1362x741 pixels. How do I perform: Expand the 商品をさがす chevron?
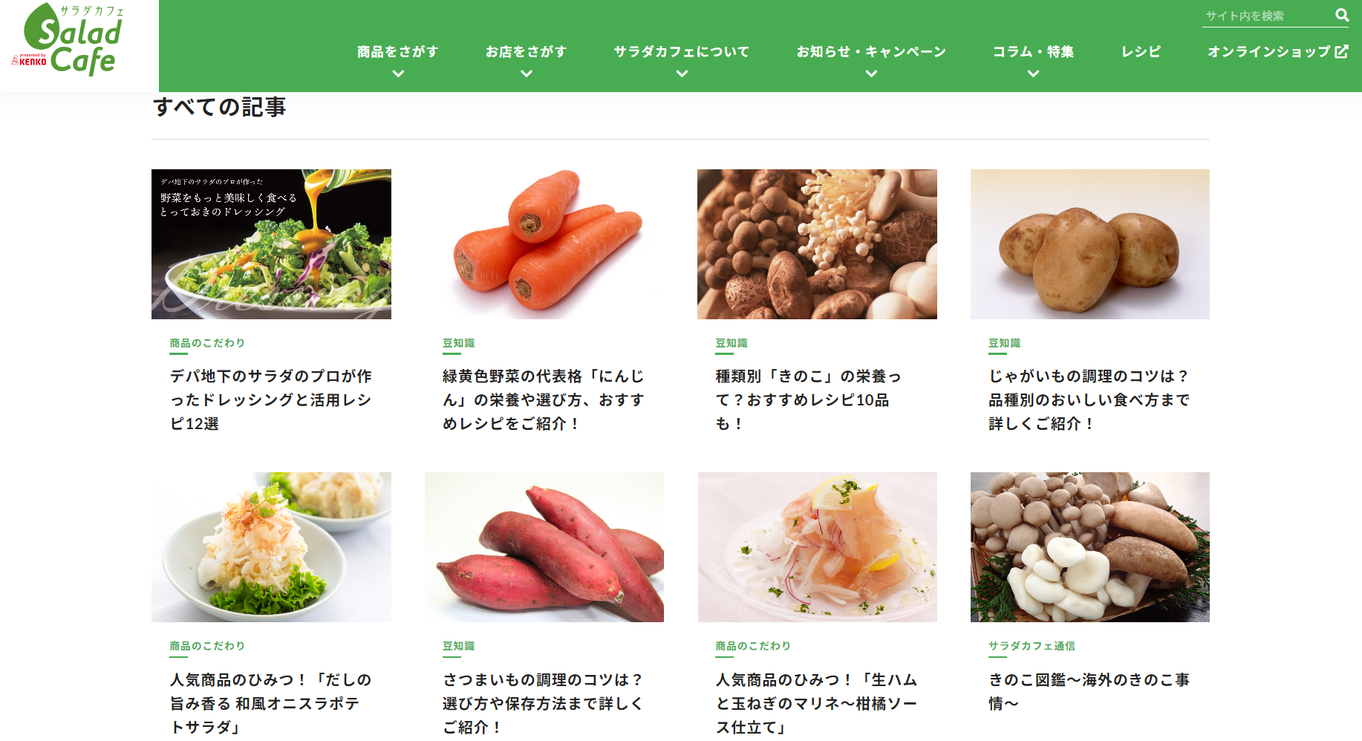pyautogui.click(x=398, y=74)
